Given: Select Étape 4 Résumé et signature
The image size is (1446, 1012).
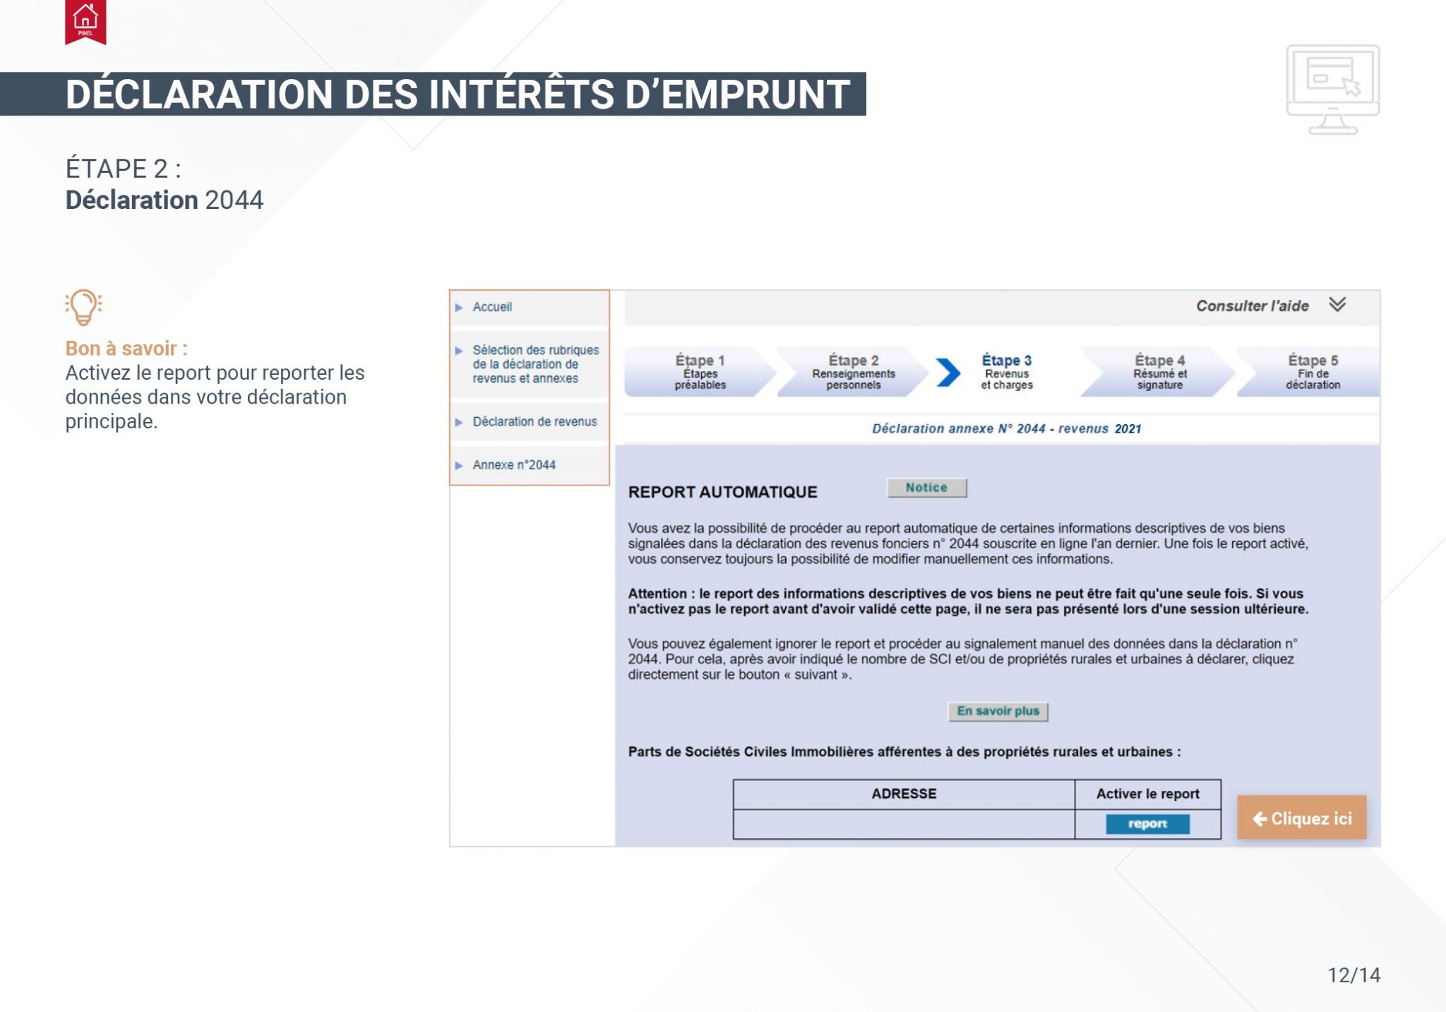Looking at the screenshot, I should point(1159,372).
